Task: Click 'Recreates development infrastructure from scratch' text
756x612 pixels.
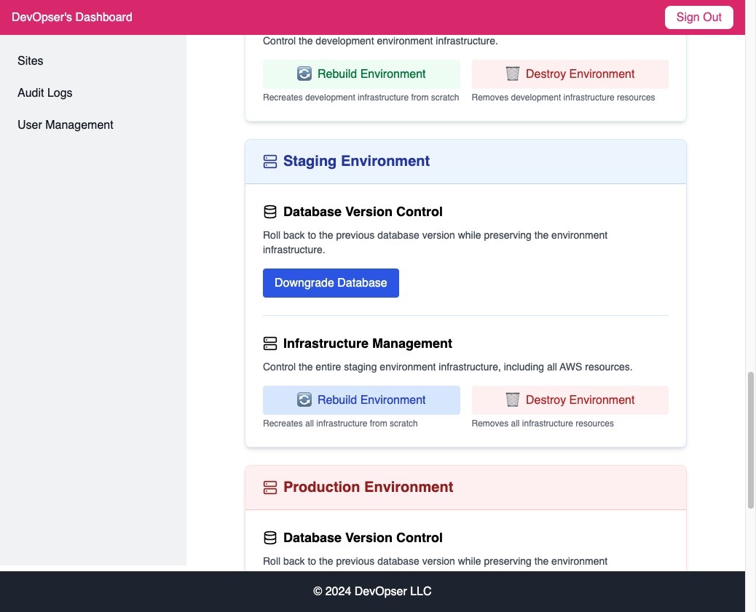Action: pyautogui.click(x=361, y=98)
